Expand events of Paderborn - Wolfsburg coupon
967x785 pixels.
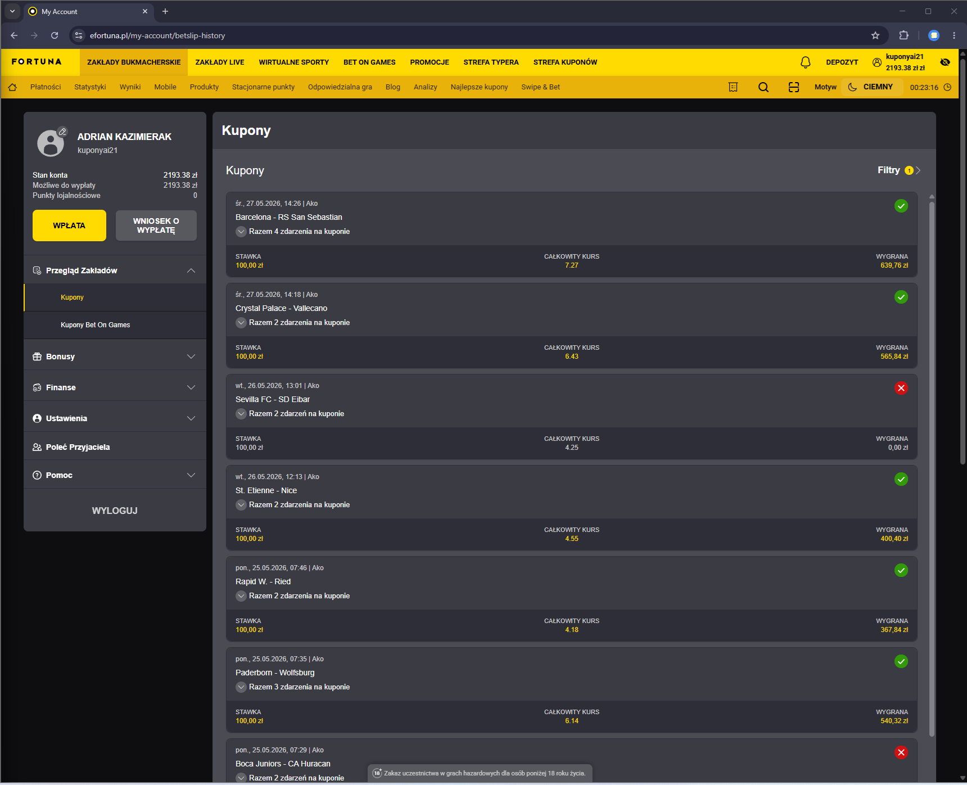[241, 687]
